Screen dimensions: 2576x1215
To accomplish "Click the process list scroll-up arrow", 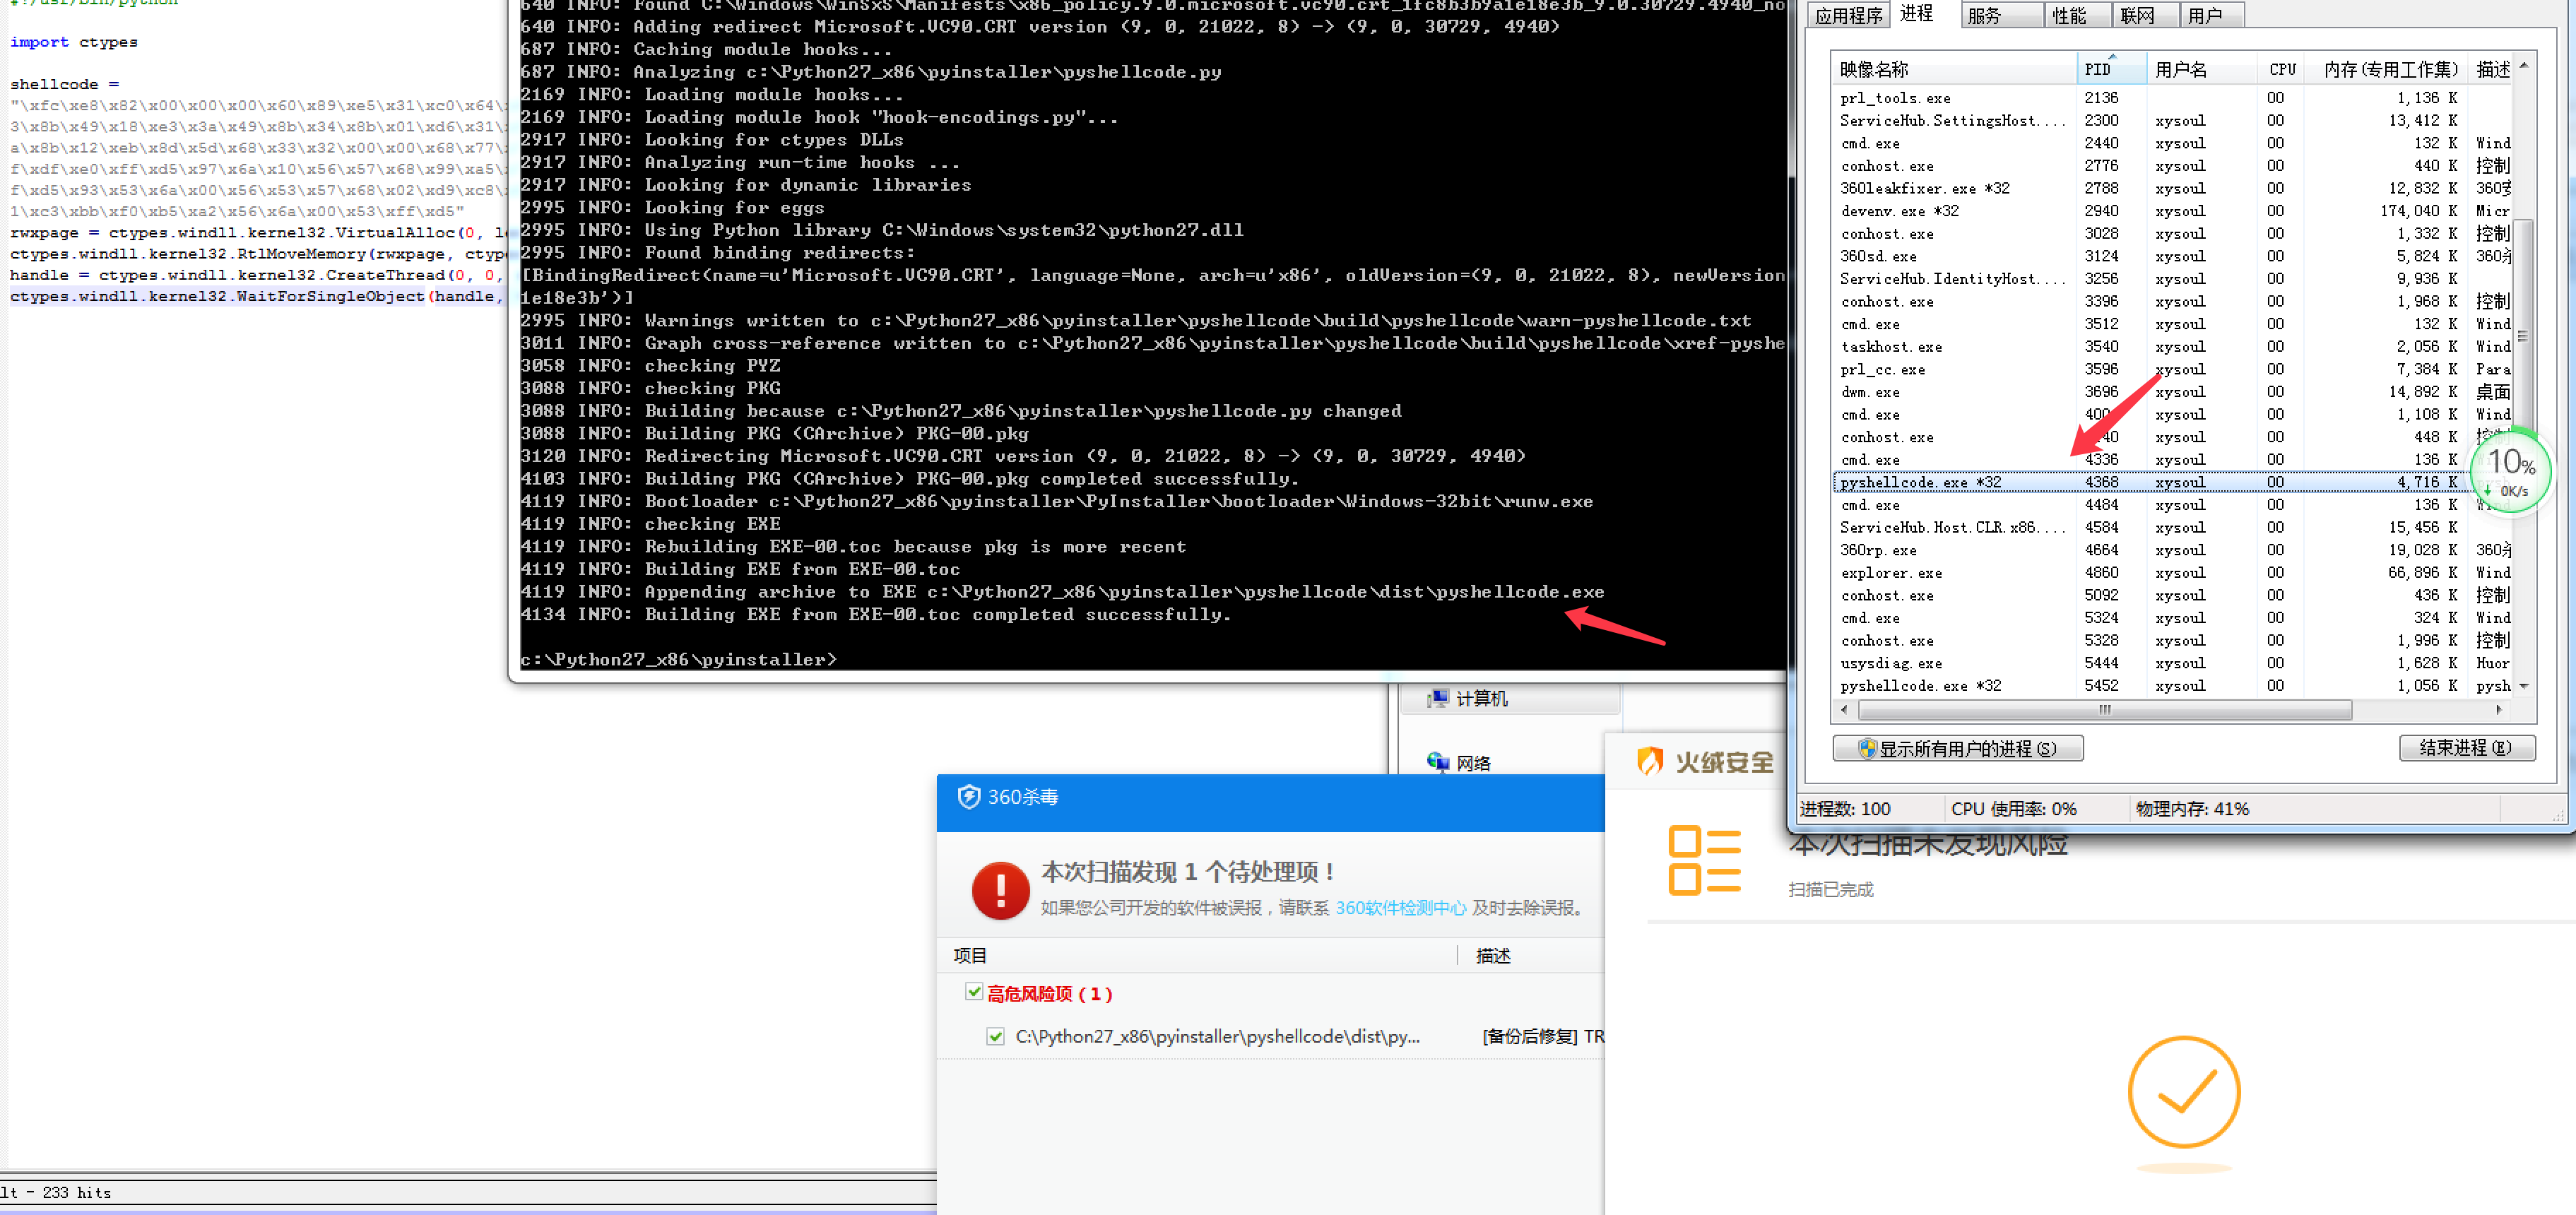I will pos(2524,66).
